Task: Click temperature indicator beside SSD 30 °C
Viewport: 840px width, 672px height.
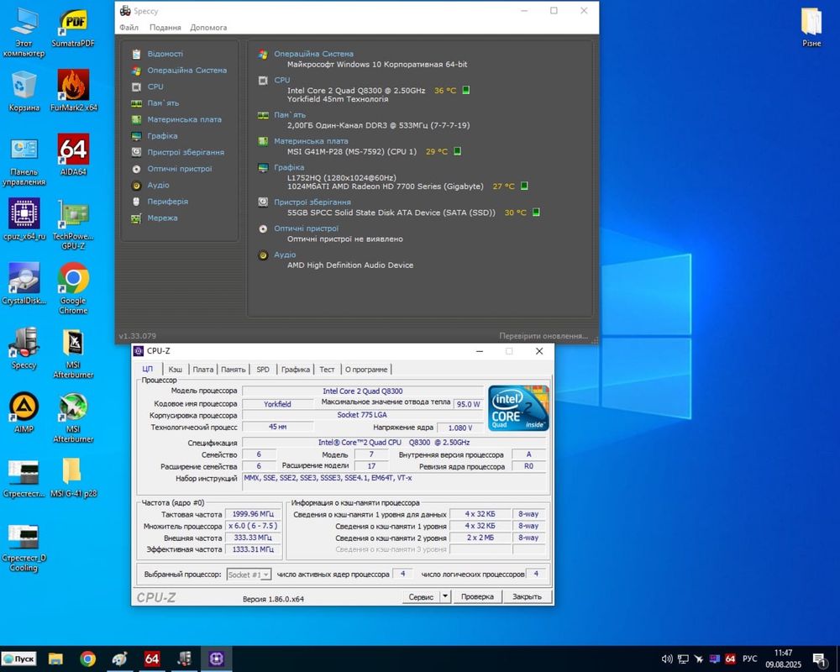Action: click(x=536, y=213)
